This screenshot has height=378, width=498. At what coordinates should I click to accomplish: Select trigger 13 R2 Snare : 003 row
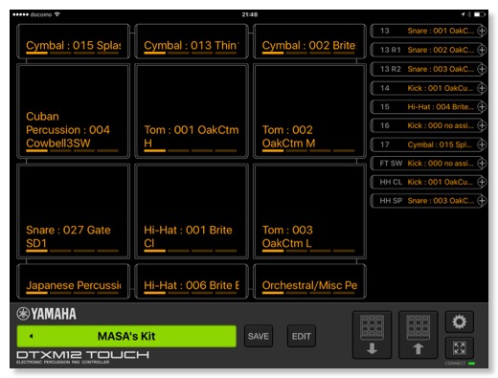[428, 69]
